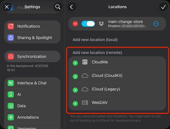Screen dimensions: 170x129
Task: Click the iCloud (Legacy) cloud icon
Action: point(85,89)
